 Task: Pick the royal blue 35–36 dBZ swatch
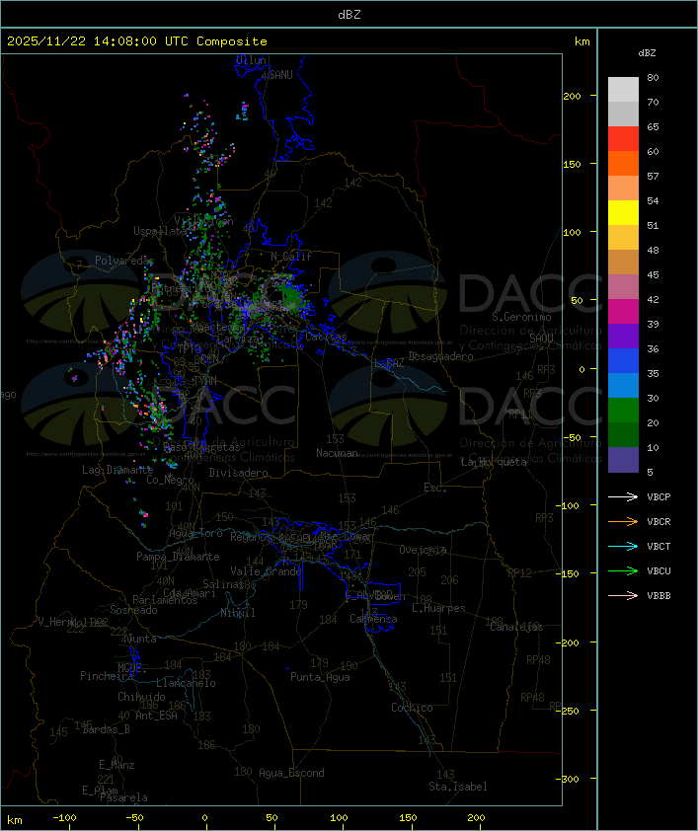[623, 360]
